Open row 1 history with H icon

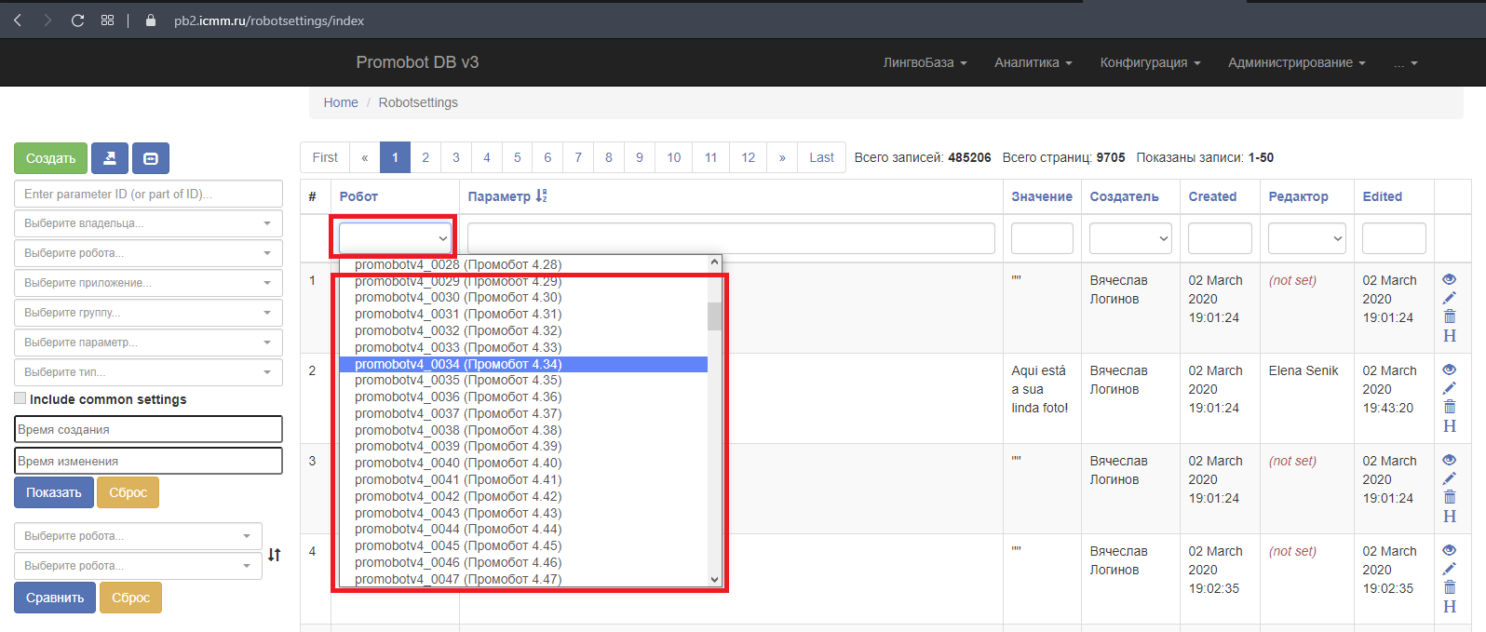1449,336
